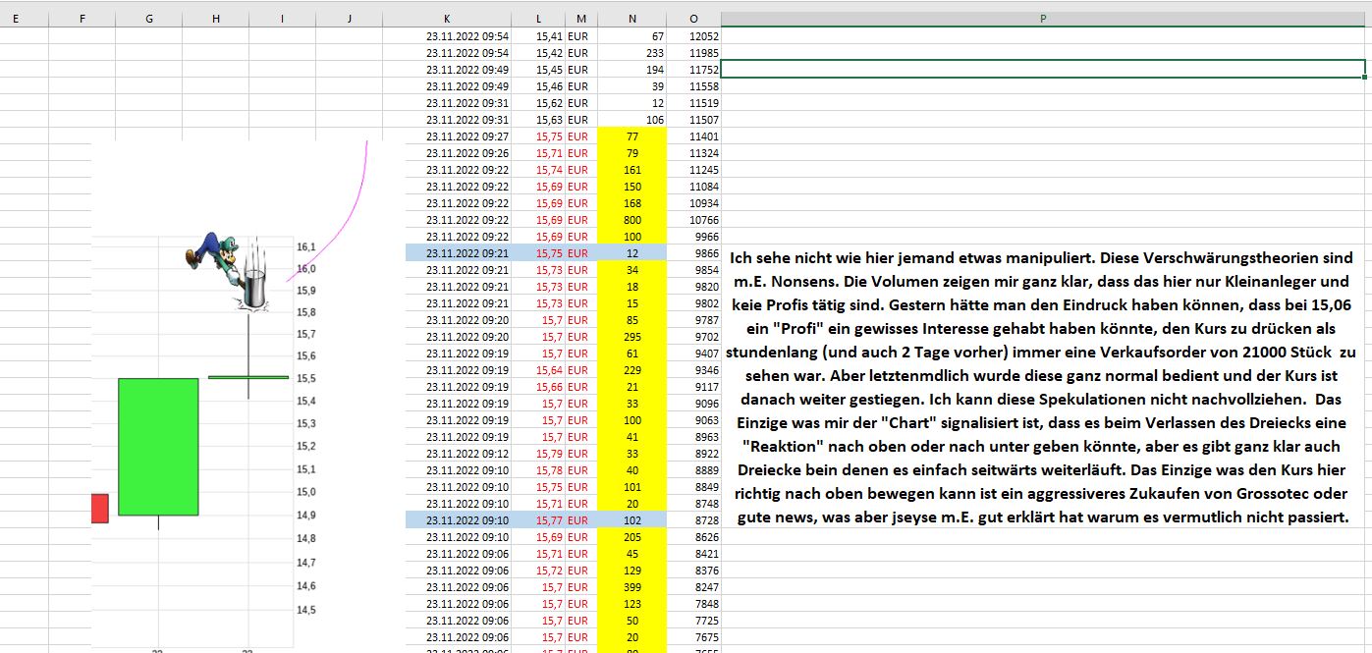Select yellow cell with volume 800
1372x653 pixels.
631,220
